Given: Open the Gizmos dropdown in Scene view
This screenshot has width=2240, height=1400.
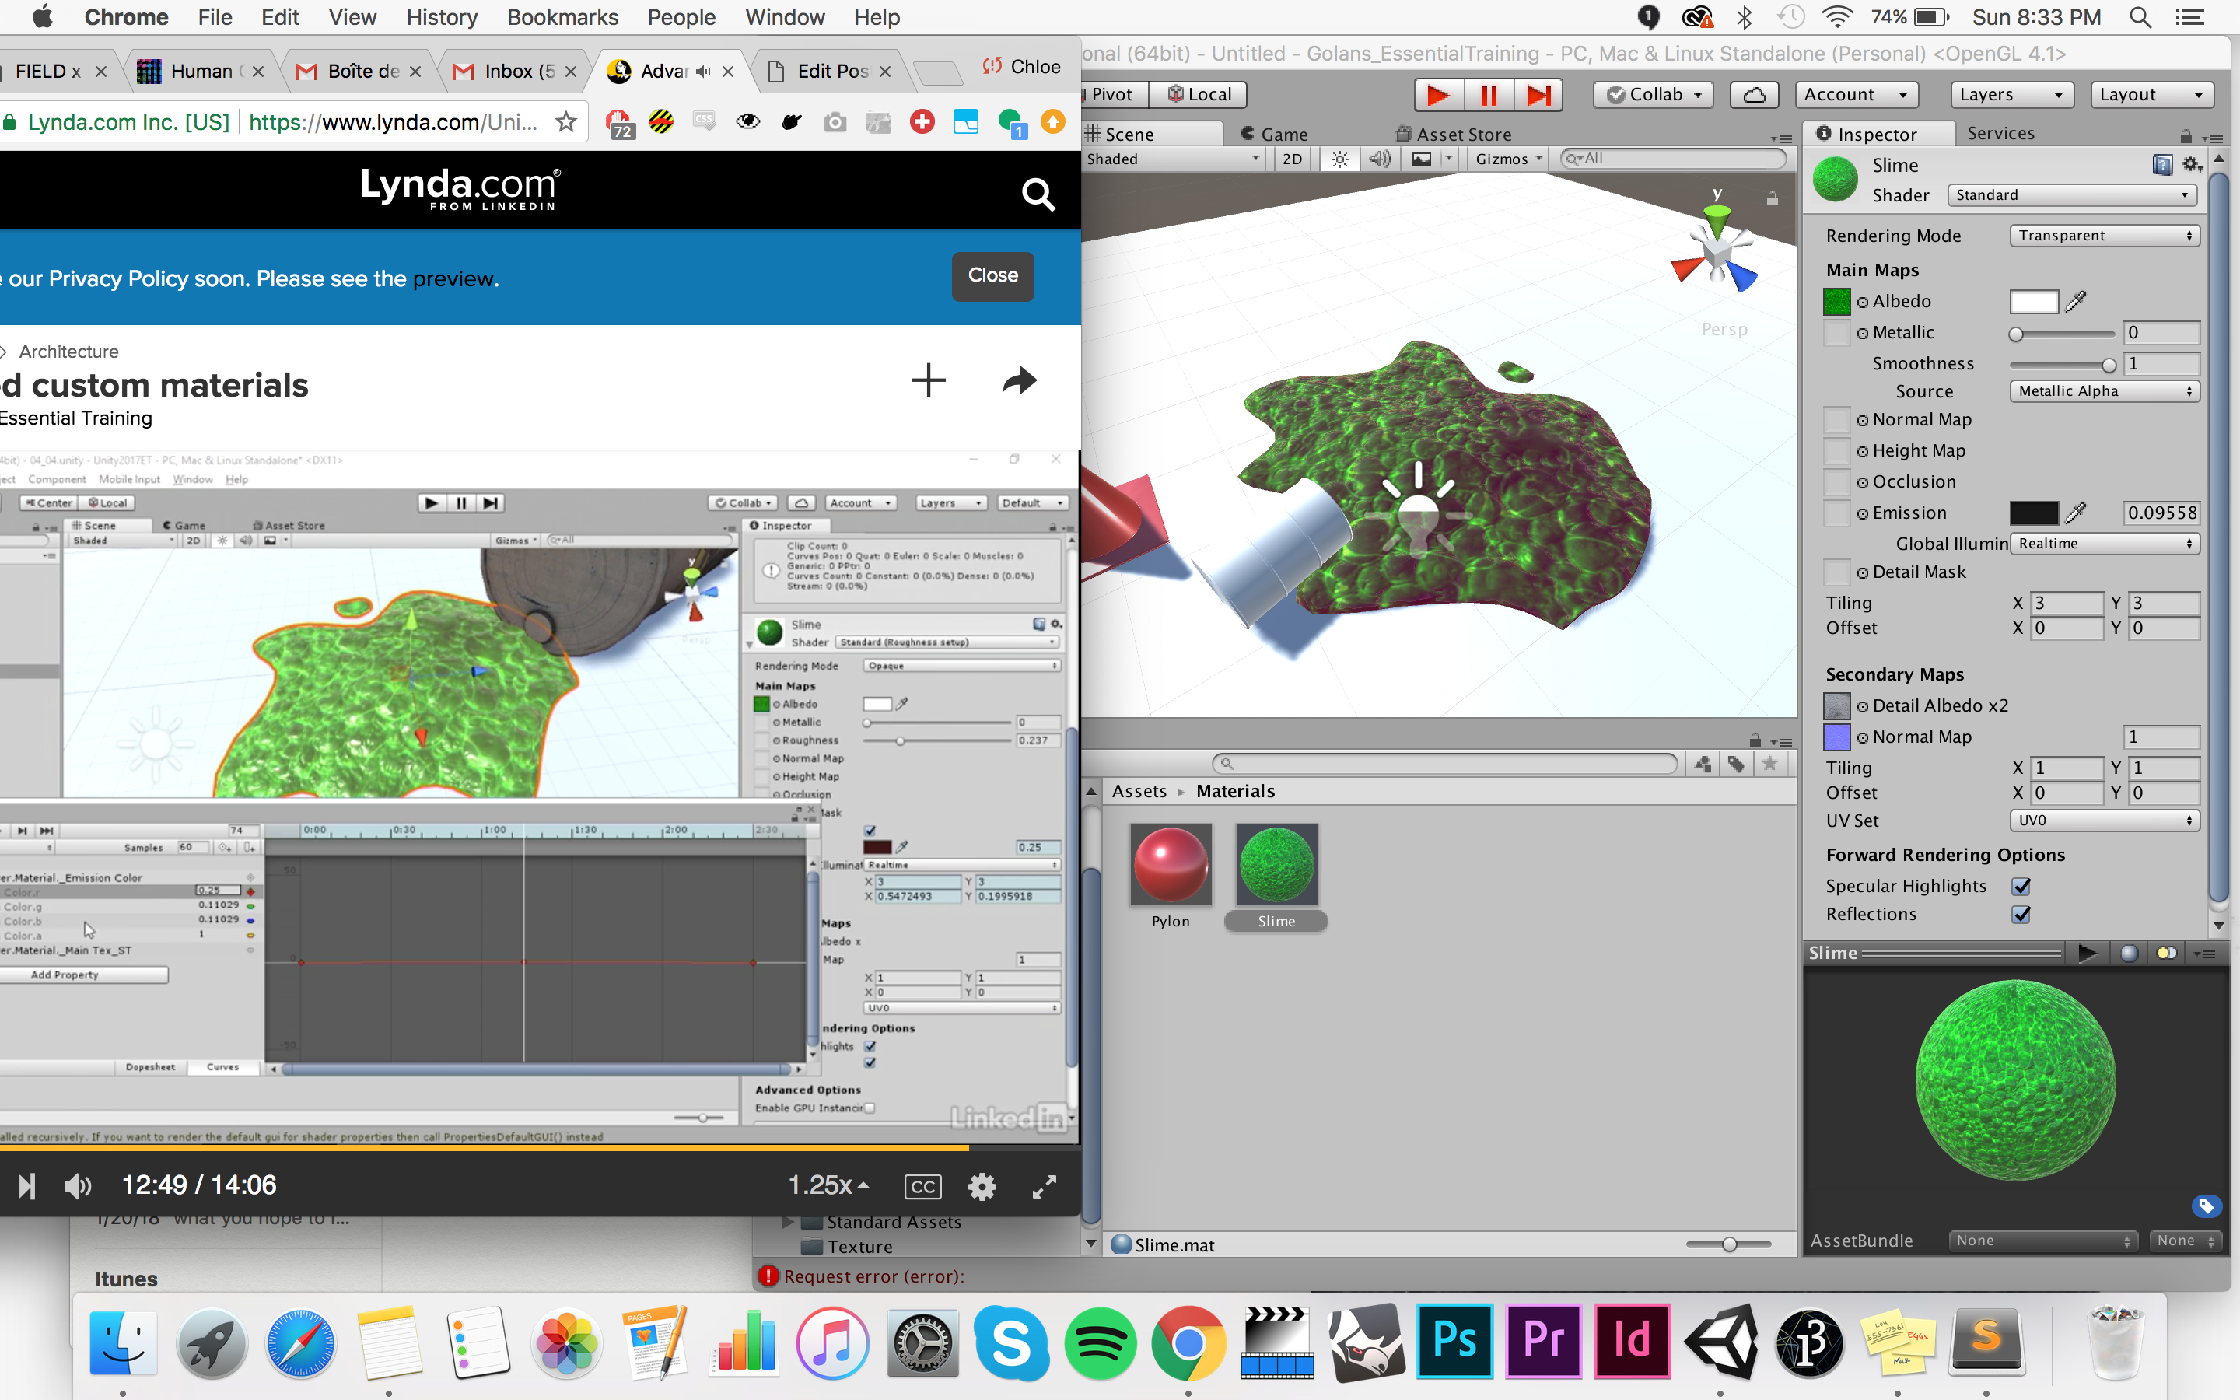Looking at the screenshot, I should (1509, 159).
